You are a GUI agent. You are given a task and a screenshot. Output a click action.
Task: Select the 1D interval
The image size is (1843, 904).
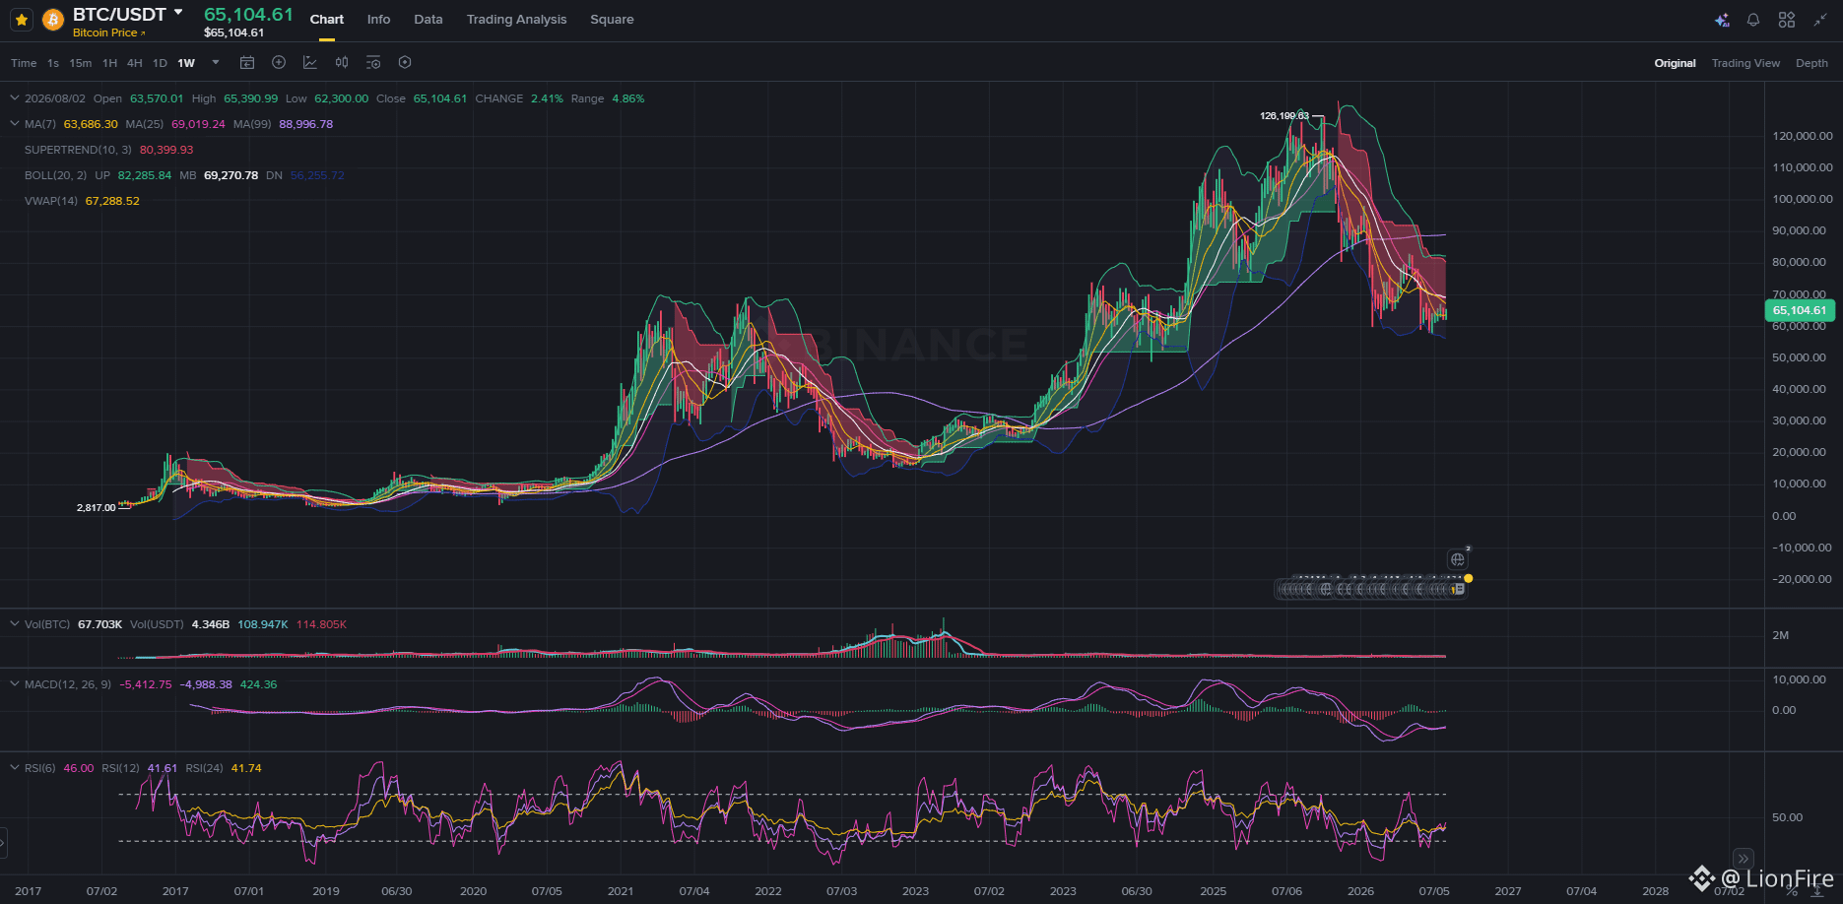[160, 63]
